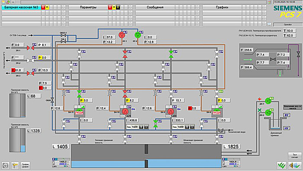303x171 pixels.
Task: Click the triple green checkmarks acknowledge icon
Action: [281, 165]
